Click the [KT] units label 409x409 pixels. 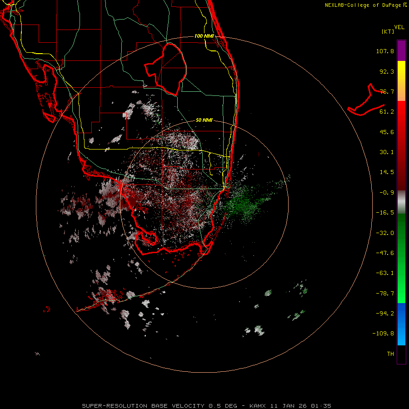388,31
